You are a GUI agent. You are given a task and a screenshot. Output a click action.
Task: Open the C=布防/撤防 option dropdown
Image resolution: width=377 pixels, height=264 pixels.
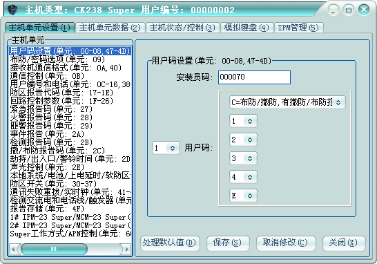pos(287,102)
